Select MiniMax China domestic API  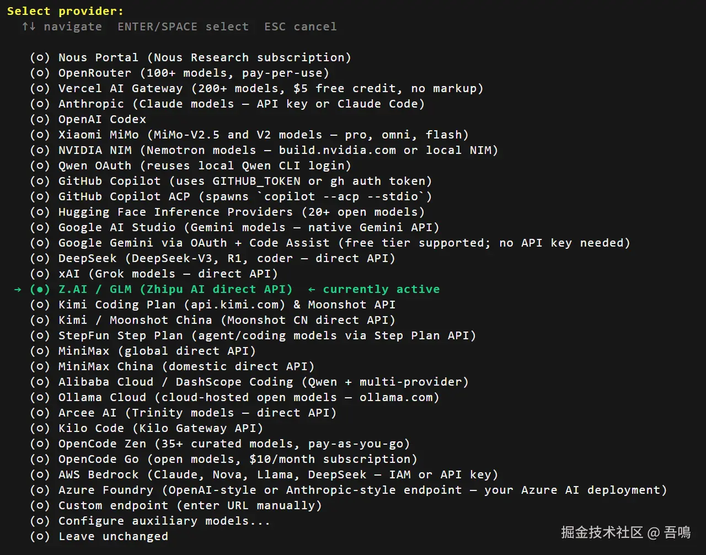pyautogui.click(x=40, y=366)
